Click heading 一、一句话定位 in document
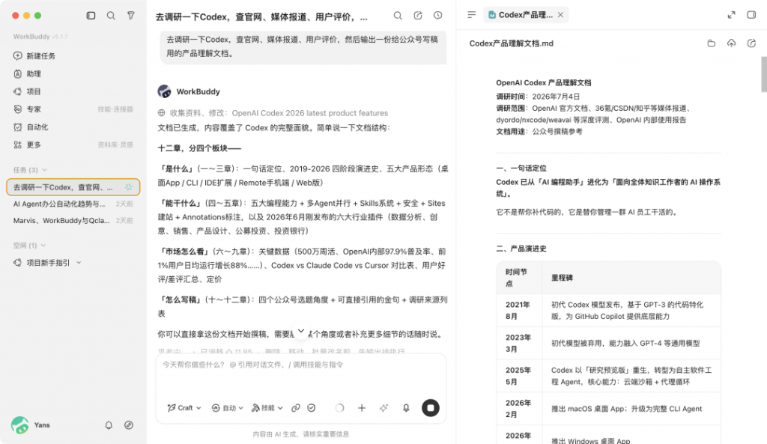This screenshot has width=767, height=444. click(521, 168)
